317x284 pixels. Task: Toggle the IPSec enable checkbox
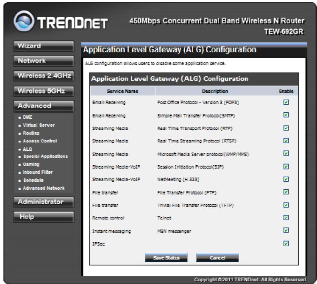tap(286, 244)
